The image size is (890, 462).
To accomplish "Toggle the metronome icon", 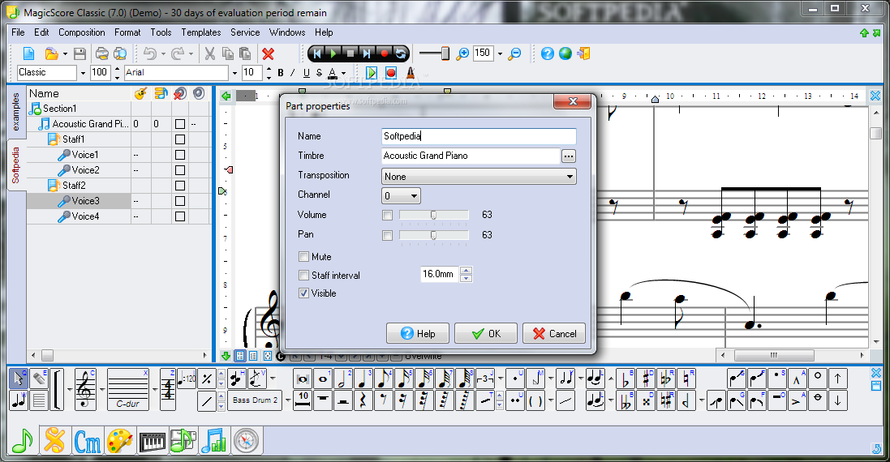I will click(x=411, y=73).
